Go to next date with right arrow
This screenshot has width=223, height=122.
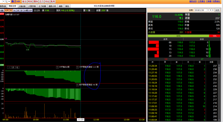click(x=213, y=10)
